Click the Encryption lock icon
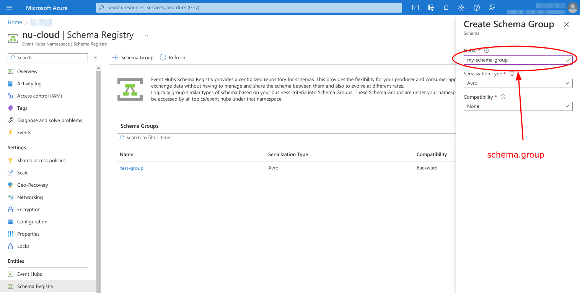This screenshot has height=293, width=580. point(11,210)
